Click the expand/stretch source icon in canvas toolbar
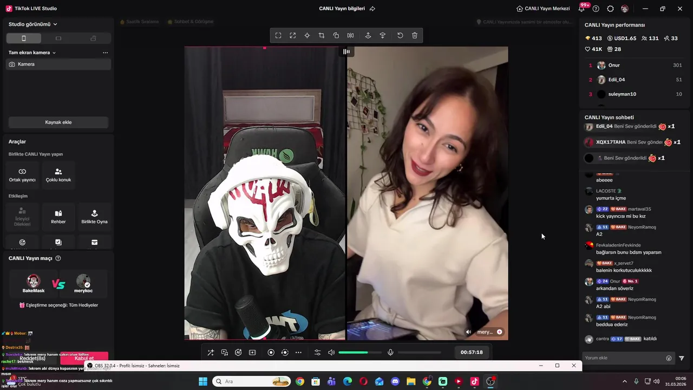The image size is (693, 390). [293, 35]
